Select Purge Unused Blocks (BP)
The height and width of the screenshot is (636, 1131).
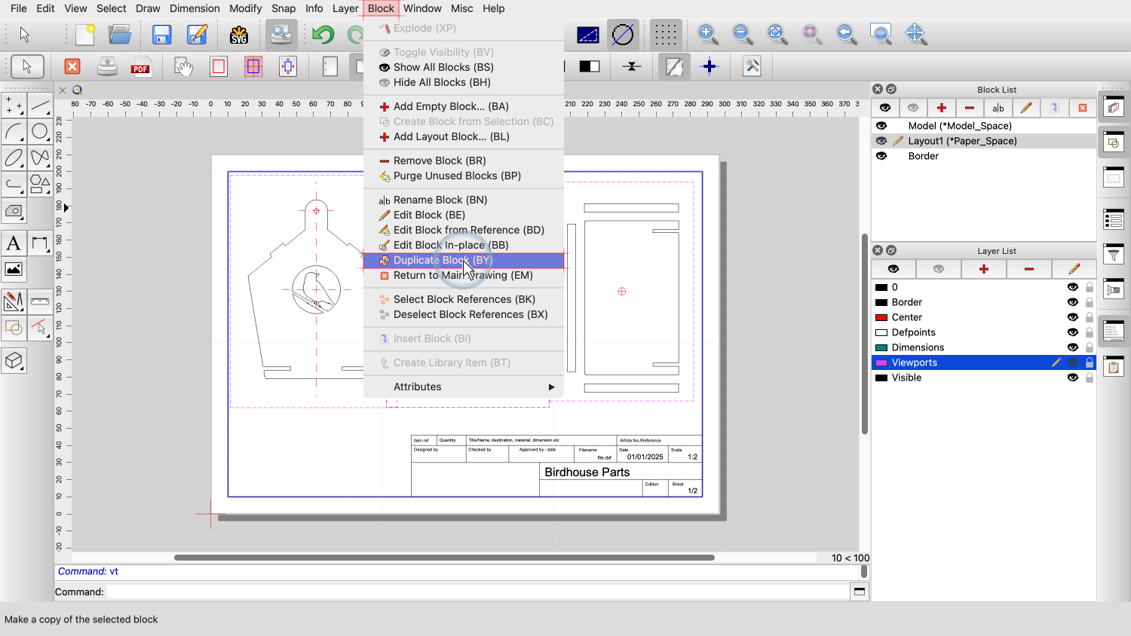456,176
